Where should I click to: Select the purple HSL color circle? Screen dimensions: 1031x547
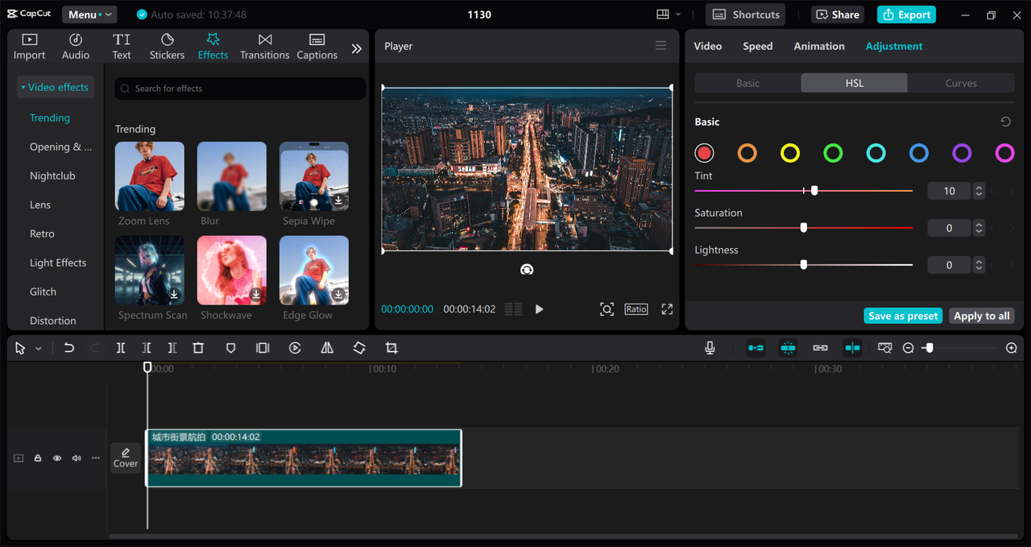[962, 153]
